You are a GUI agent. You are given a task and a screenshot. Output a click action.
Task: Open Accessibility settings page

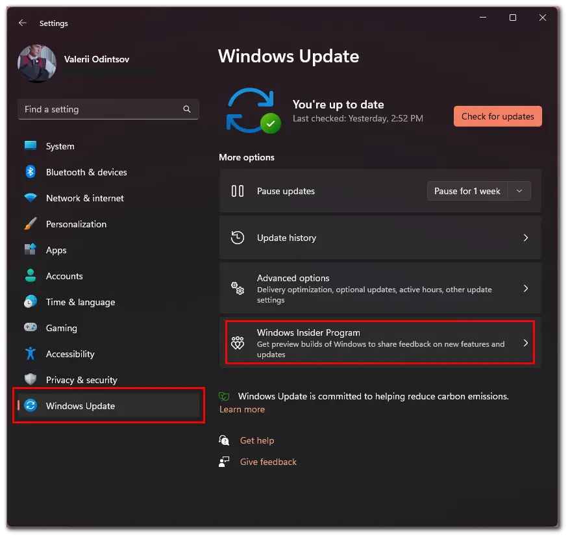pos(108,353)
